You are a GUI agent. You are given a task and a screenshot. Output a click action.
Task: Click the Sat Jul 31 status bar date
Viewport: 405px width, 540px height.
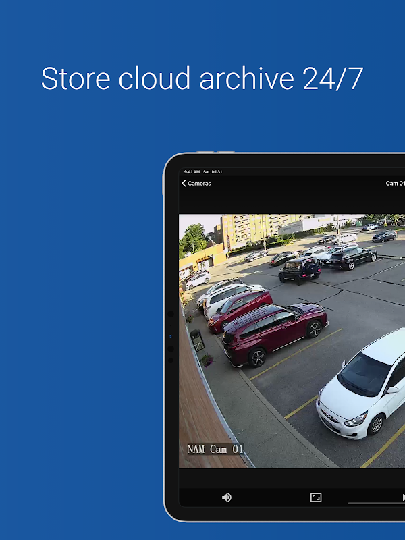pyautogui.click(x=213, y=172)
